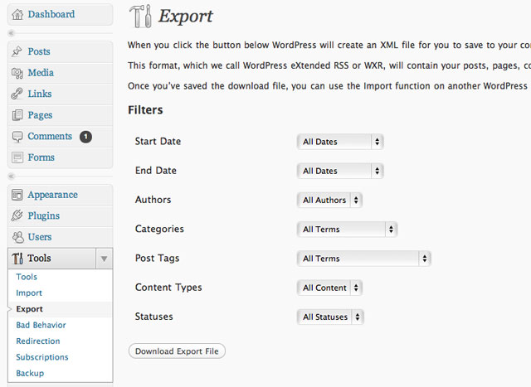Image resolution: width=531 pixels, height=387 pixels.
Task: Open the Start Date dropdown
Action: [340, 142]
